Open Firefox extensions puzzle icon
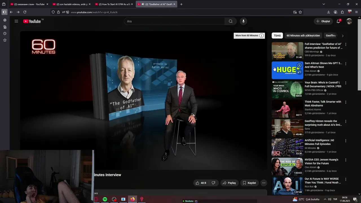 tap(342, 12)
